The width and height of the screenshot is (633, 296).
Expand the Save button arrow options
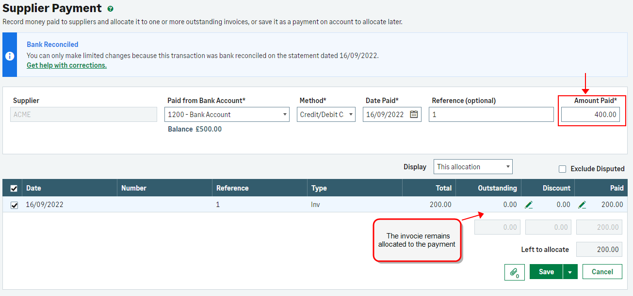tap(570, 272)
